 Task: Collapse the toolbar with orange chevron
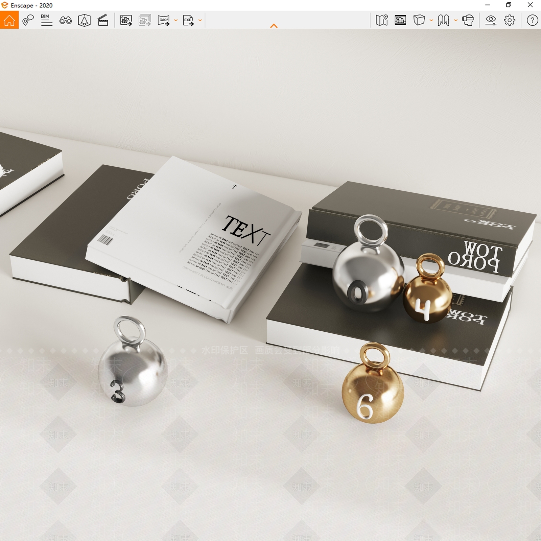tap(274, 26)
